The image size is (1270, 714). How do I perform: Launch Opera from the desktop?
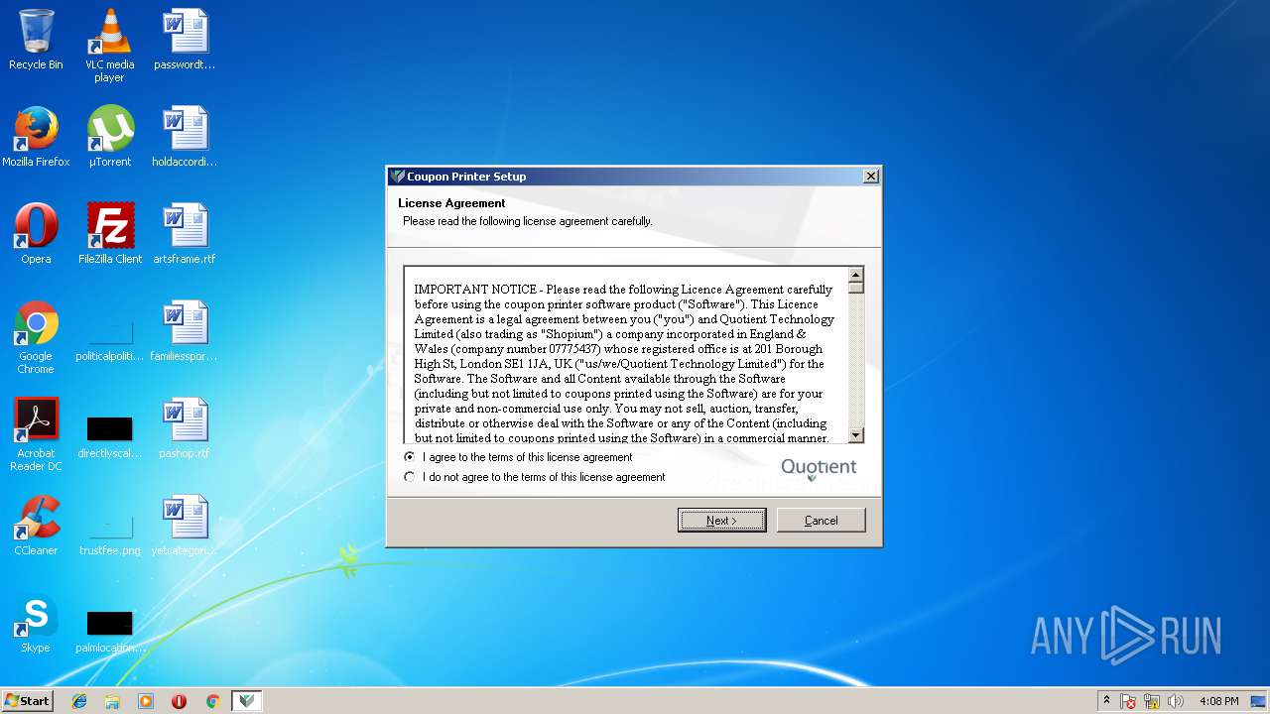[36, 234]
